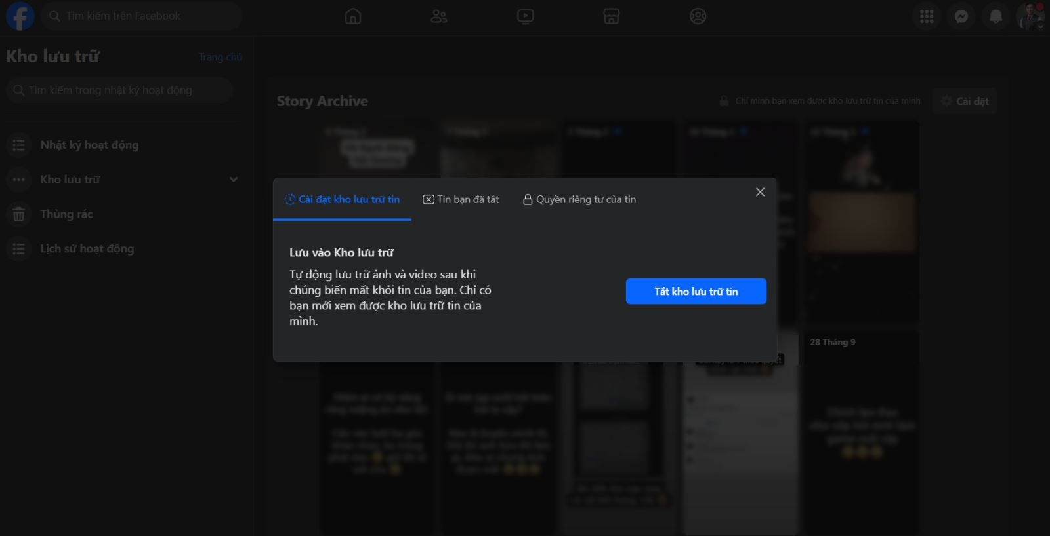Click the Thùng rác trash icon
1050x536 pixels.
tap(19, 214)
